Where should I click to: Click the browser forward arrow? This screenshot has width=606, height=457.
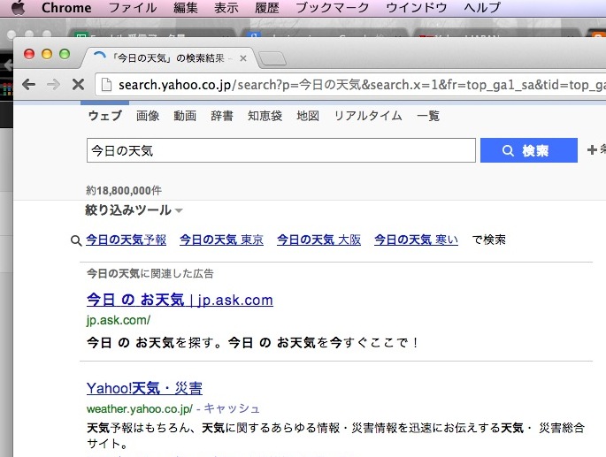point(53,84)
